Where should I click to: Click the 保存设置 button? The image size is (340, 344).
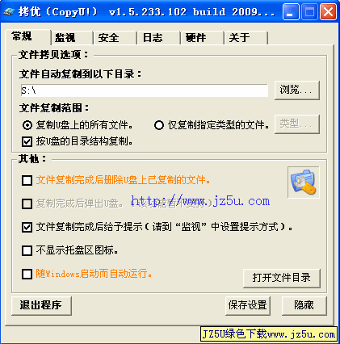[248, 306]
